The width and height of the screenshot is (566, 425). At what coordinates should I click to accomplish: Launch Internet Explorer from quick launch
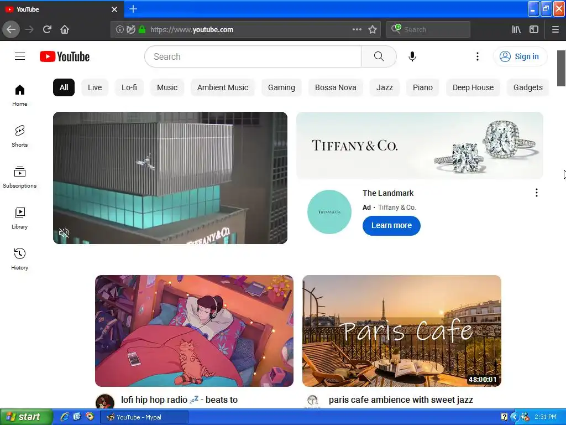click(65, 417)
